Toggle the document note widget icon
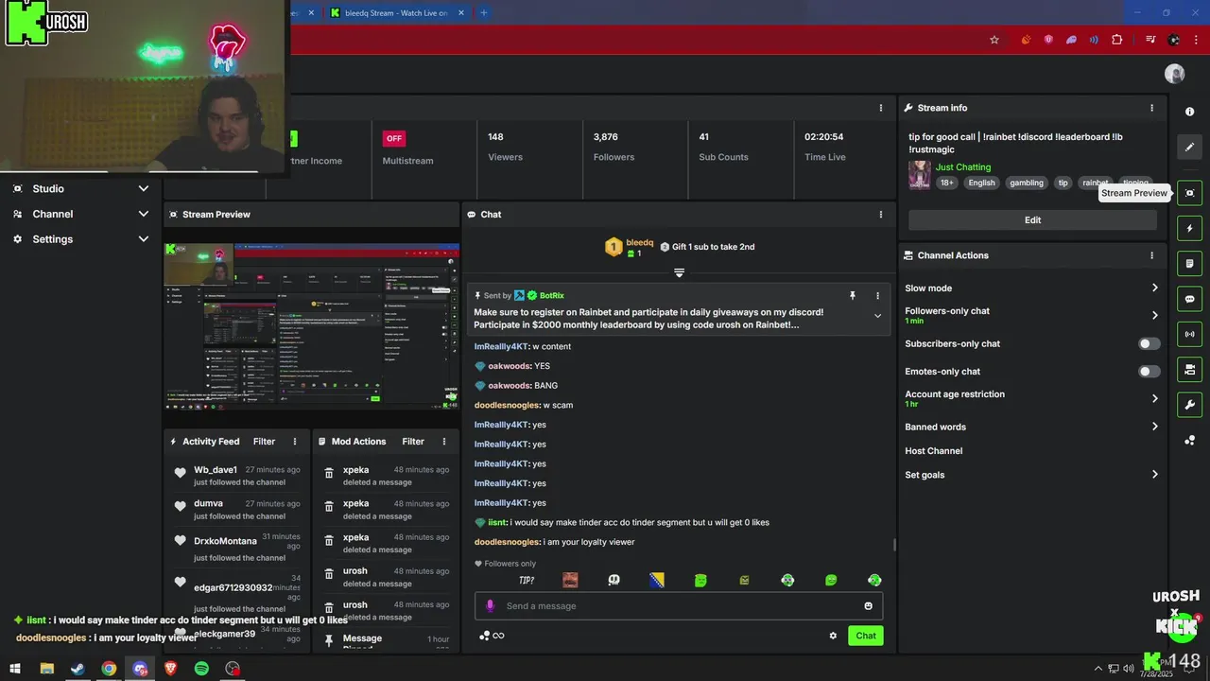 1189,263
